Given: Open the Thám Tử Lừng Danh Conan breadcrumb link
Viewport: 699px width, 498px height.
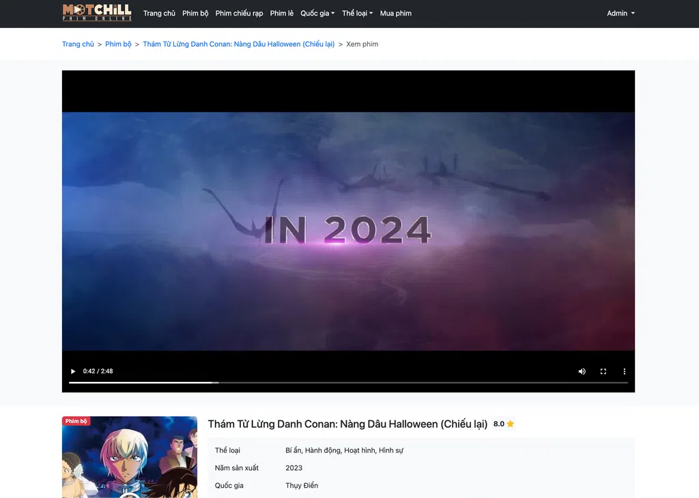Looking at the screenshot, I should (238, 44).
